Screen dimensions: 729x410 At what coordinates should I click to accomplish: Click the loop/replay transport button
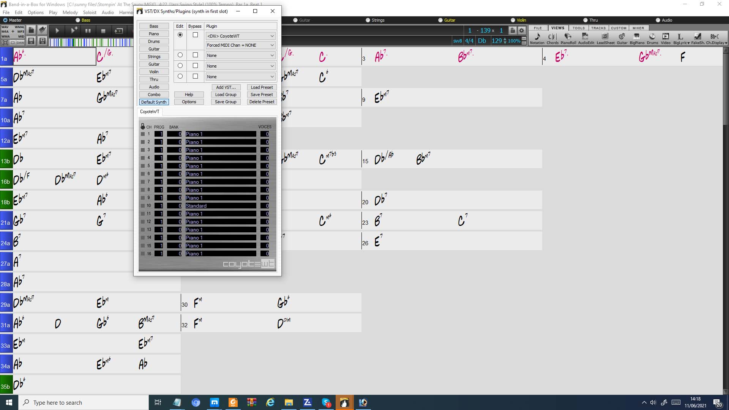point(118,31)
